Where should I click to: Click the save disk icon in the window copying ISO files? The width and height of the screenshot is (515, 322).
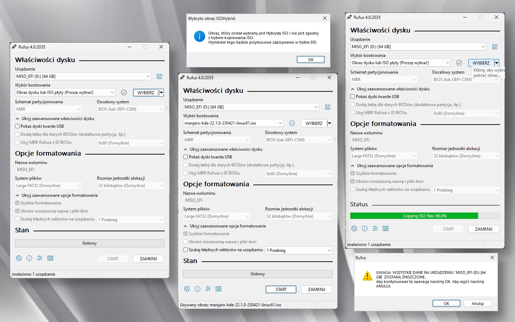495,47
